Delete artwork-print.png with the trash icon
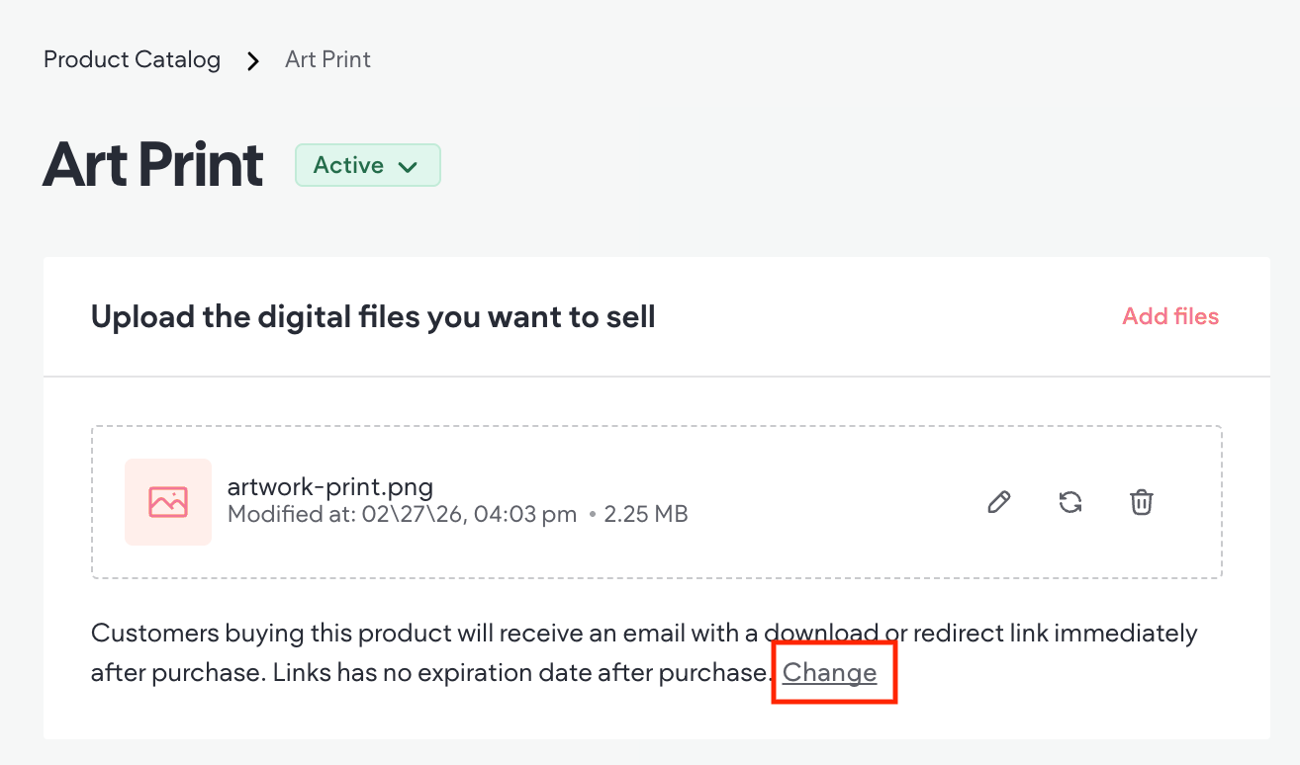Screen dimensions: 1300x765 point(1142,502)
